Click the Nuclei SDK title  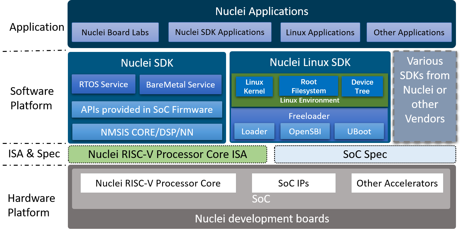(x=147, y=63)
